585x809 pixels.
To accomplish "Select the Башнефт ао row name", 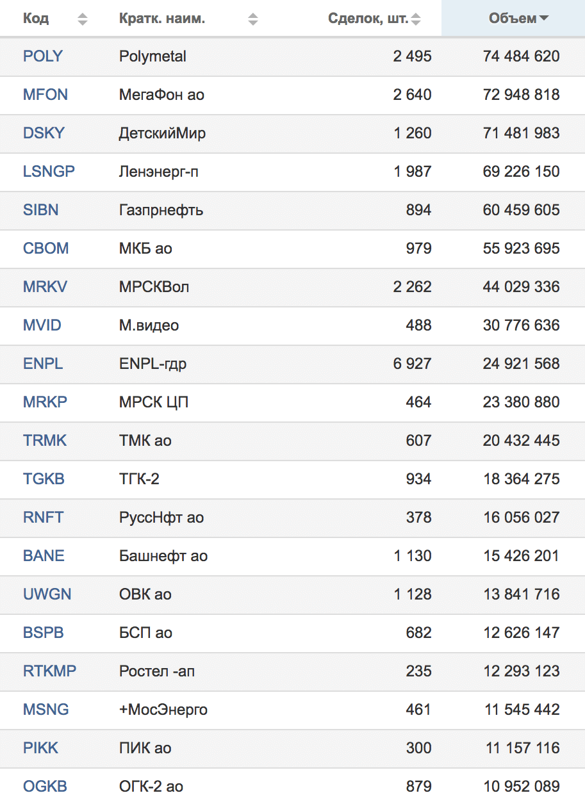I will [163, 556].
